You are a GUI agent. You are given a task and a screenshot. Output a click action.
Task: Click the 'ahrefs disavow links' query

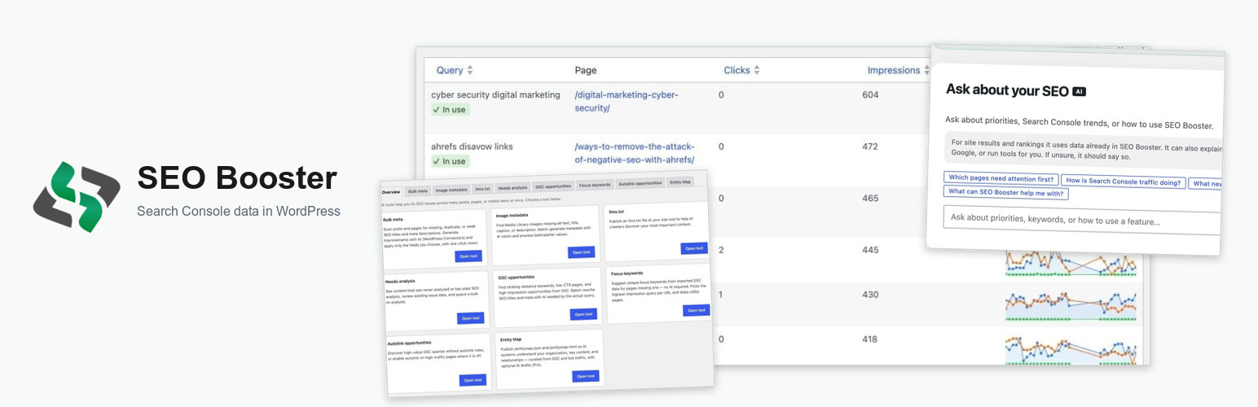(473, 147)
